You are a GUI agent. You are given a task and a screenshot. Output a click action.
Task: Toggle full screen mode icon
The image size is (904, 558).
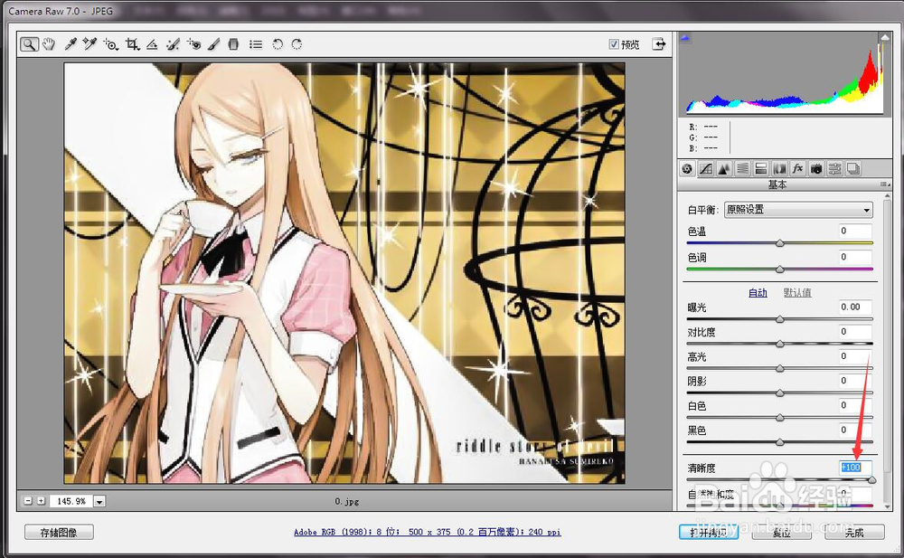coord(659,43)
